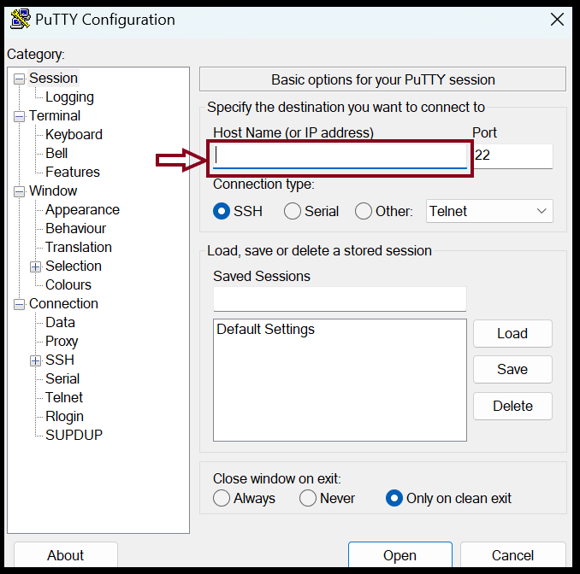Click the Port field showing 22
The image size is (580, 574).
point(513,156)
